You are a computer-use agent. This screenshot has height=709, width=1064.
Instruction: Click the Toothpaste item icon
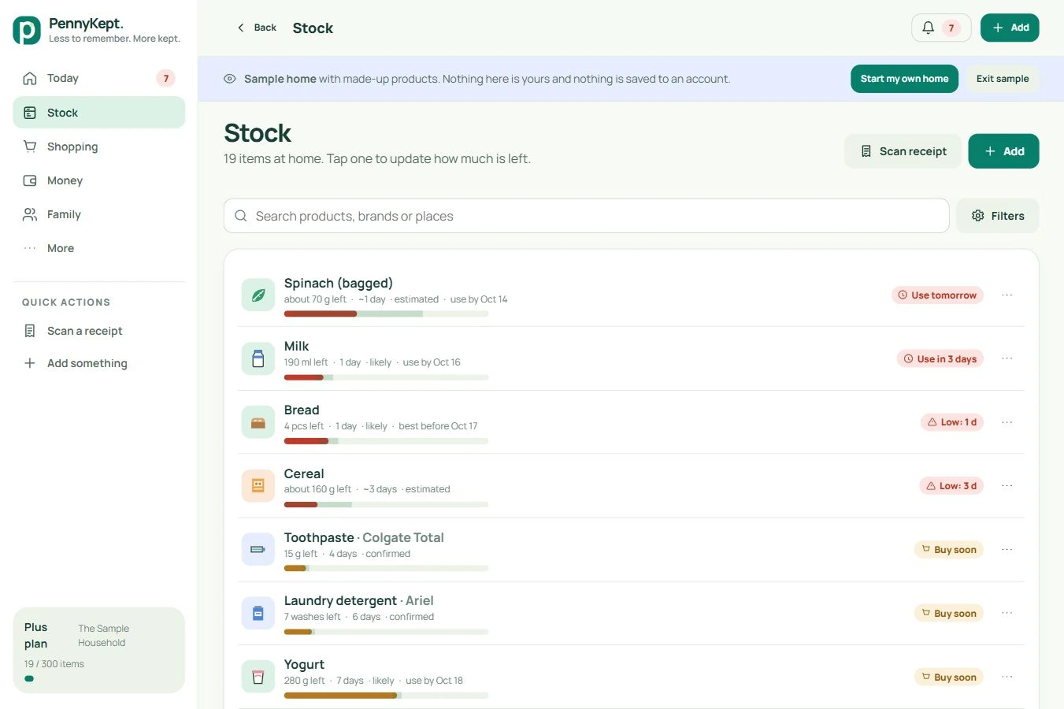click(258, 549)
